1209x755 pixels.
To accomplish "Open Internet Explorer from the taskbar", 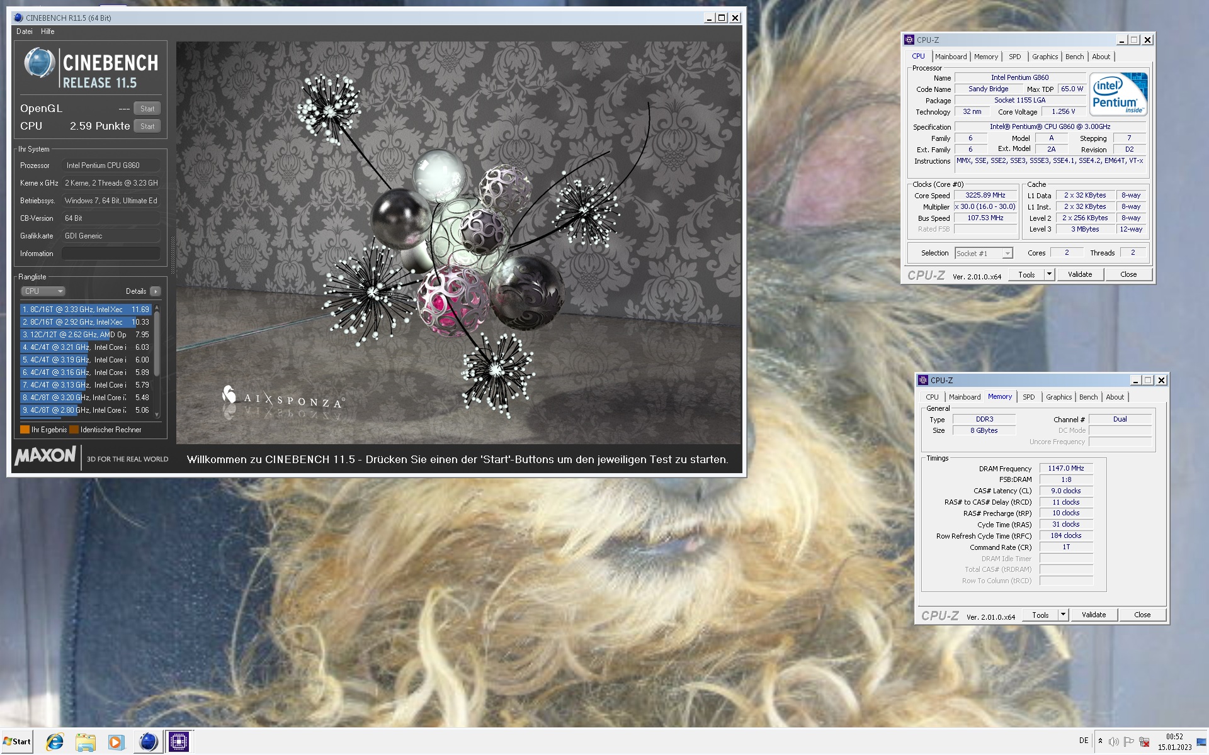I will pyautogui.click(x=55, y=742).
